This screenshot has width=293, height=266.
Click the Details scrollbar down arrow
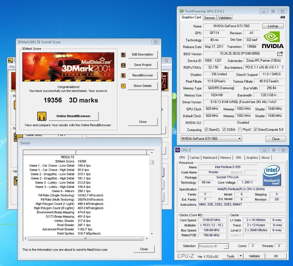pos(152,234)
